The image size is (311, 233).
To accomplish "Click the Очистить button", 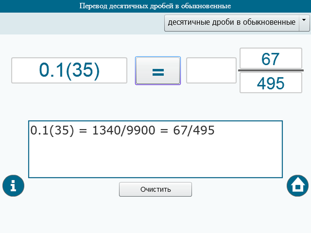I will tap(155, 189).
